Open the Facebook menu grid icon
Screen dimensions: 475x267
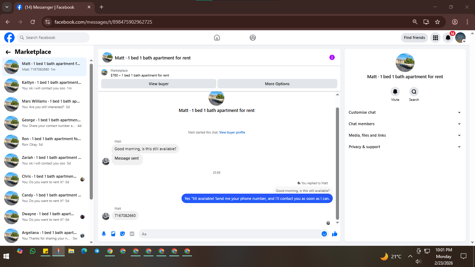(x=435, y=38)
